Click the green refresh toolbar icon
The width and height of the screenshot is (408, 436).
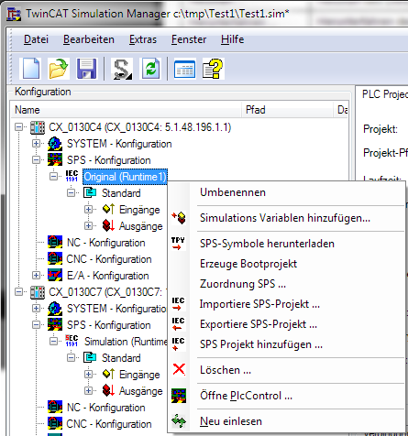coord(150,69)
